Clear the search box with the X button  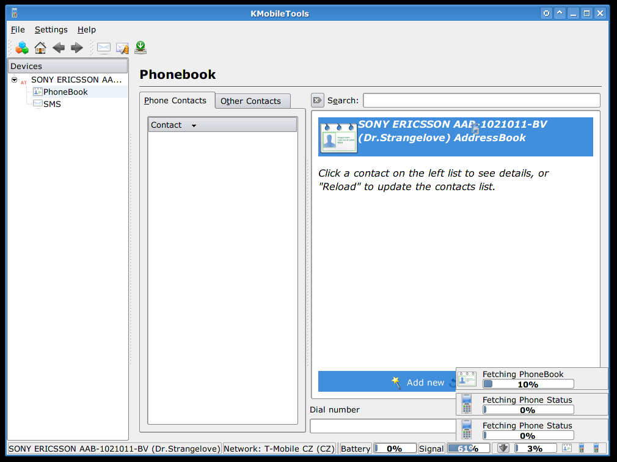point(318,100)
